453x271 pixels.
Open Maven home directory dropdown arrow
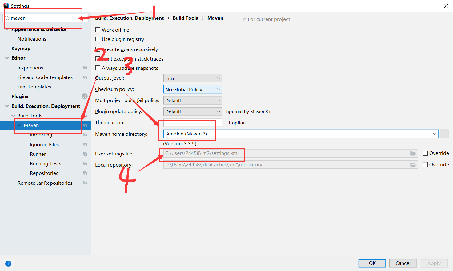point(435,134)
